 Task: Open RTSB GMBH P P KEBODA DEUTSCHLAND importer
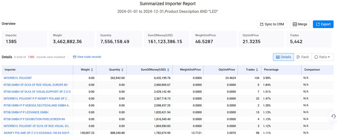37,105
